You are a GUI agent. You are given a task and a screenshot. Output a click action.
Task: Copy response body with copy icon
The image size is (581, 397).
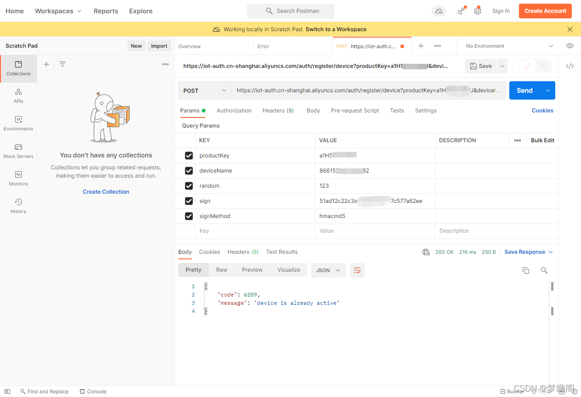(526, 270)
